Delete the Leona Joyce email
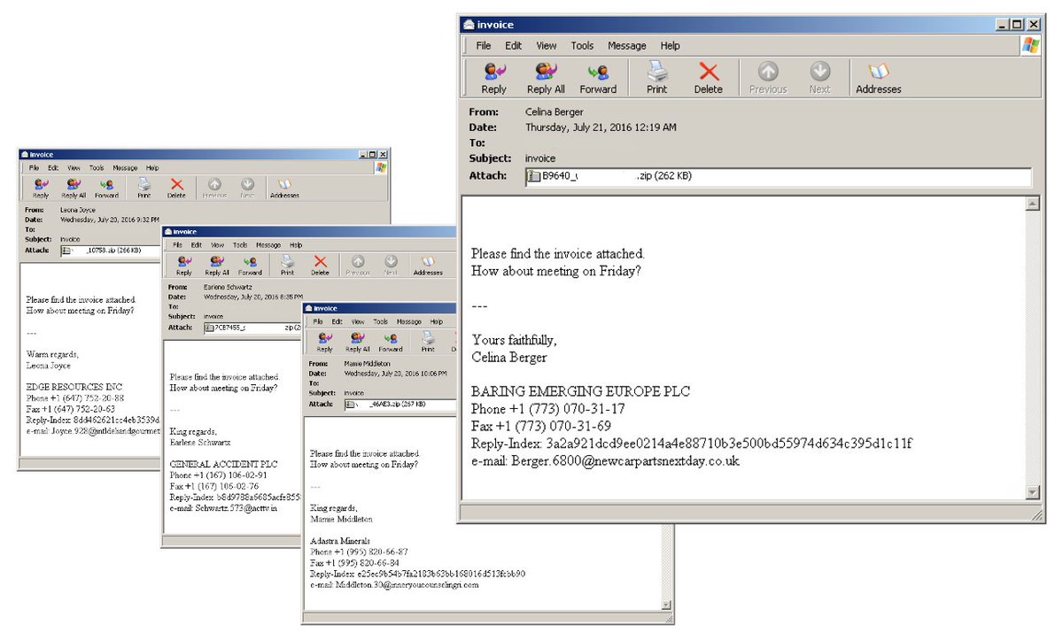The image size is (1063, 641). click(176, 188)
